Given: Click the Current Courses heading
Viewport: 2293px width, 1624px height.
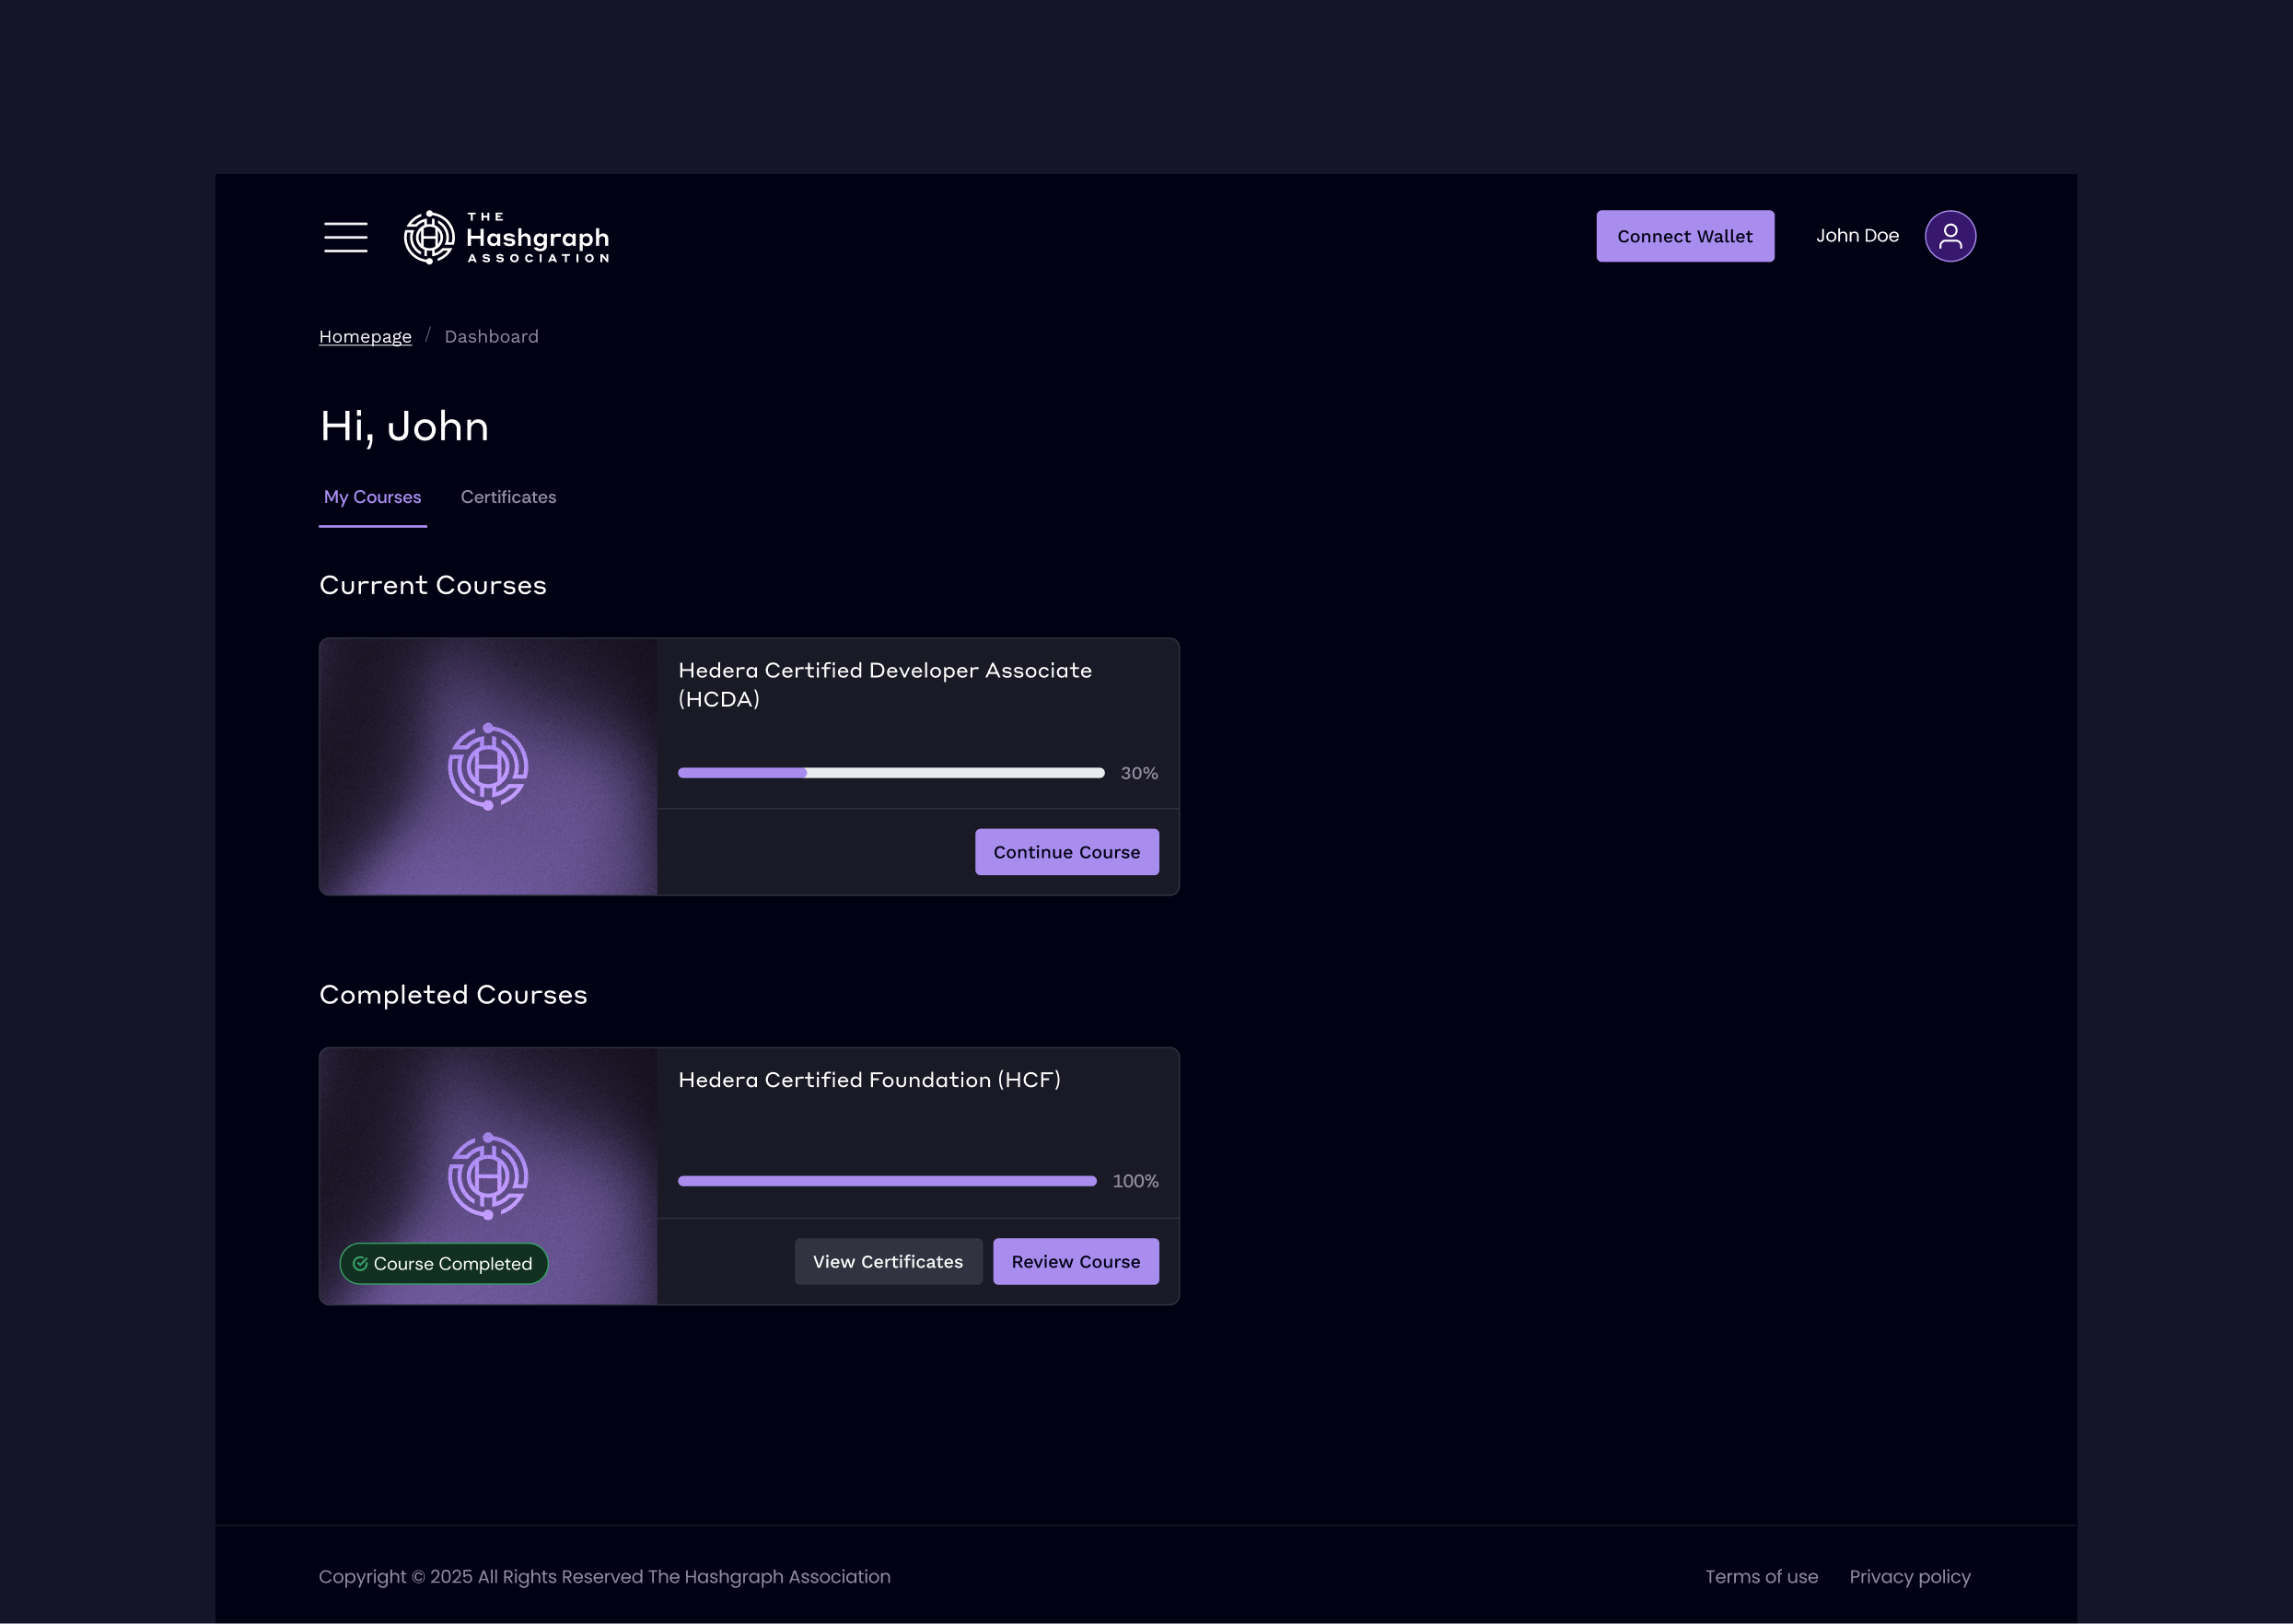Looking at the screenshot, I should tap(433, 585).
